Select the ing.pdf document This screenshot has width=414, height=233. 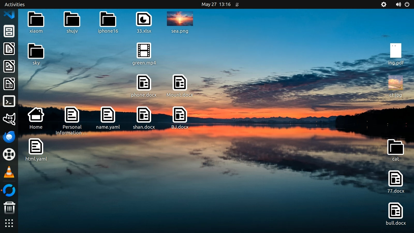(x=396, y=51)
